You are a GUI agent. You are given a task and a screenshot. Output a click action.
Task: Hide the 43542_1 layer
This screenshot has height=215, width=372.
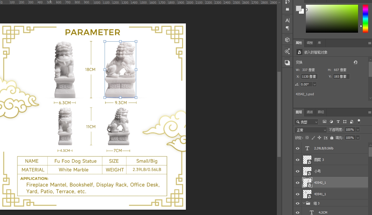click(297, 183)
